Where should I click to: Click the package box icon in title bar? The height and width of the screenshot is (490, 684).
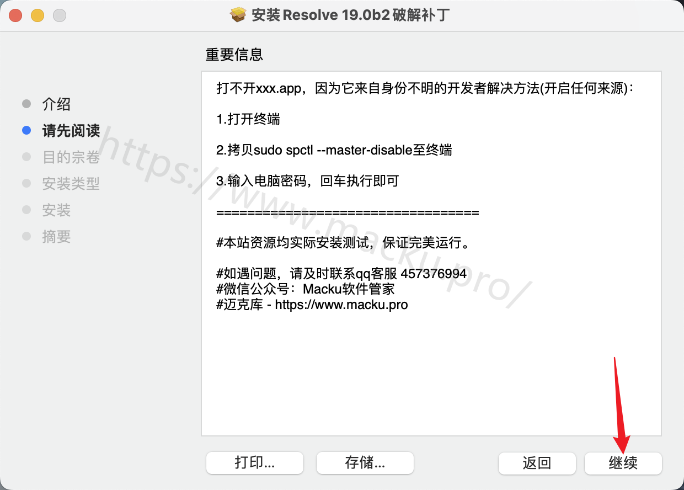click(x=238, y=15)
